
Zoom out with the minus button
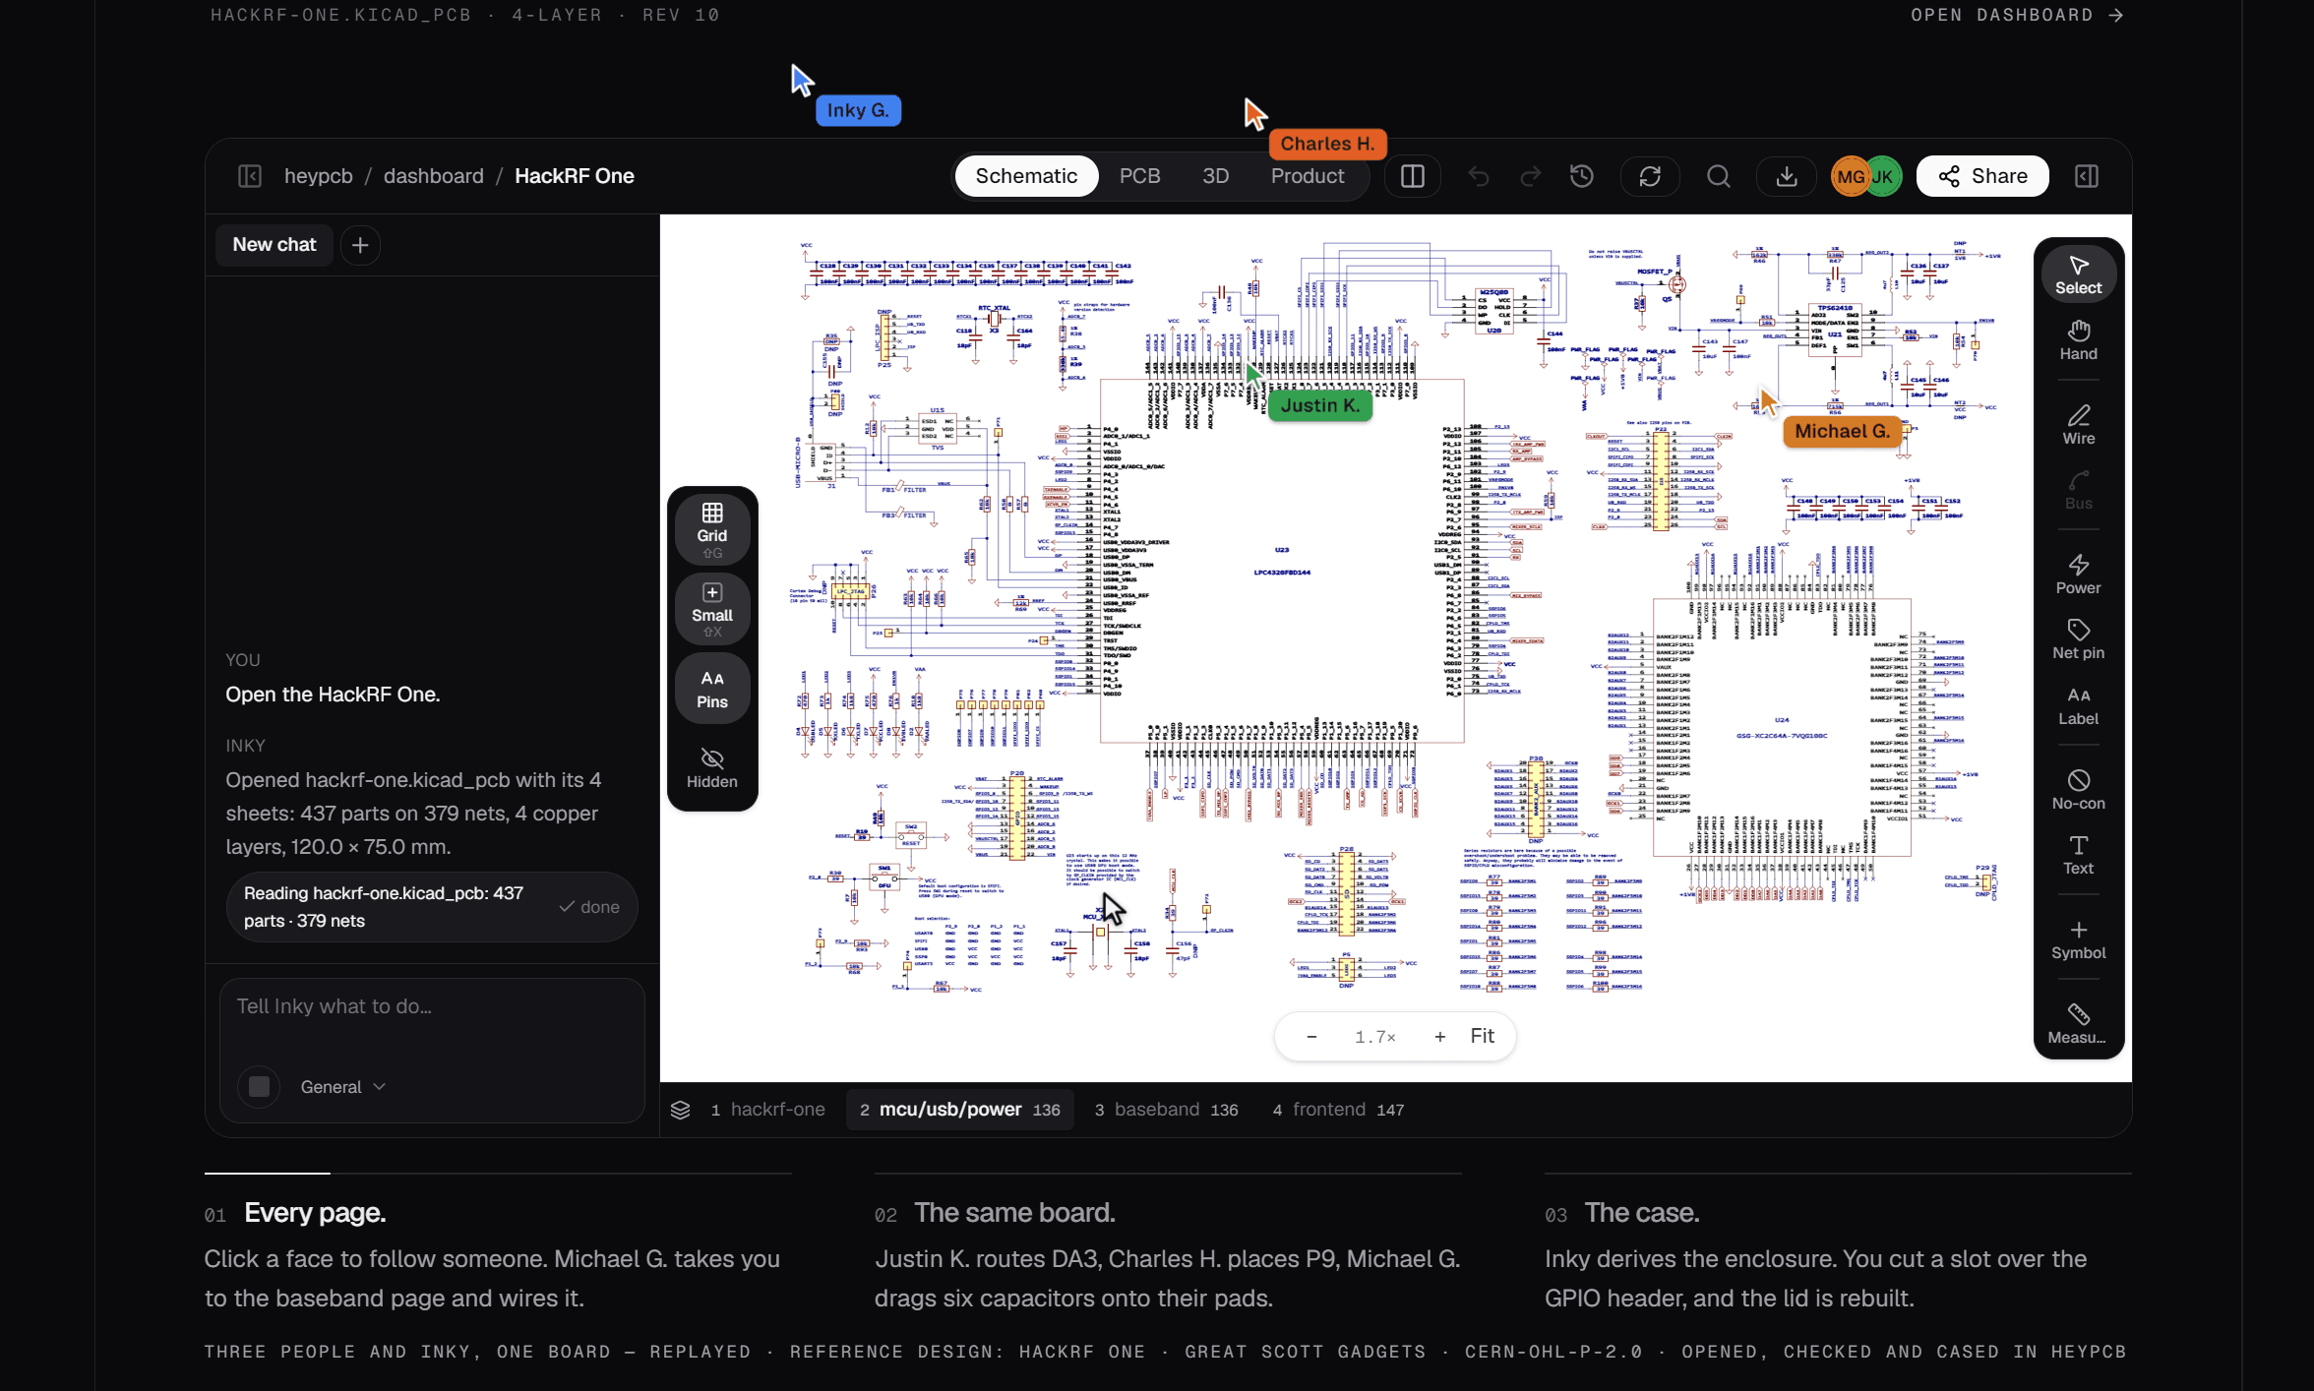[x=1310, y=1036]
